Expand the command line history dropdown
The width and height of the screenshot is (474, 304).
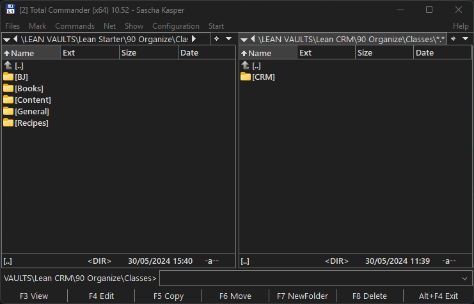pyautogui.click(x=464, y=278)
